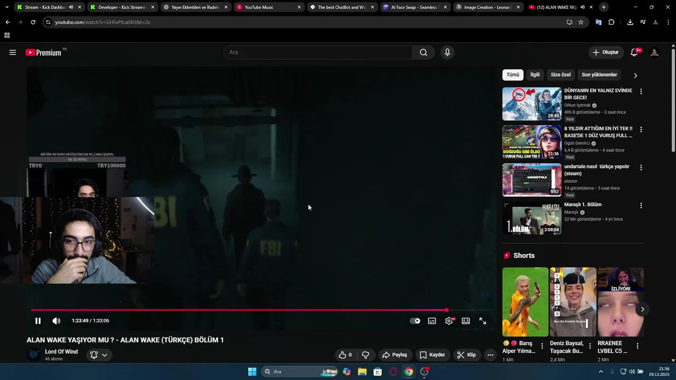
Task: Click the search magnifier button on YouTube
Action: tap(424, 52)
